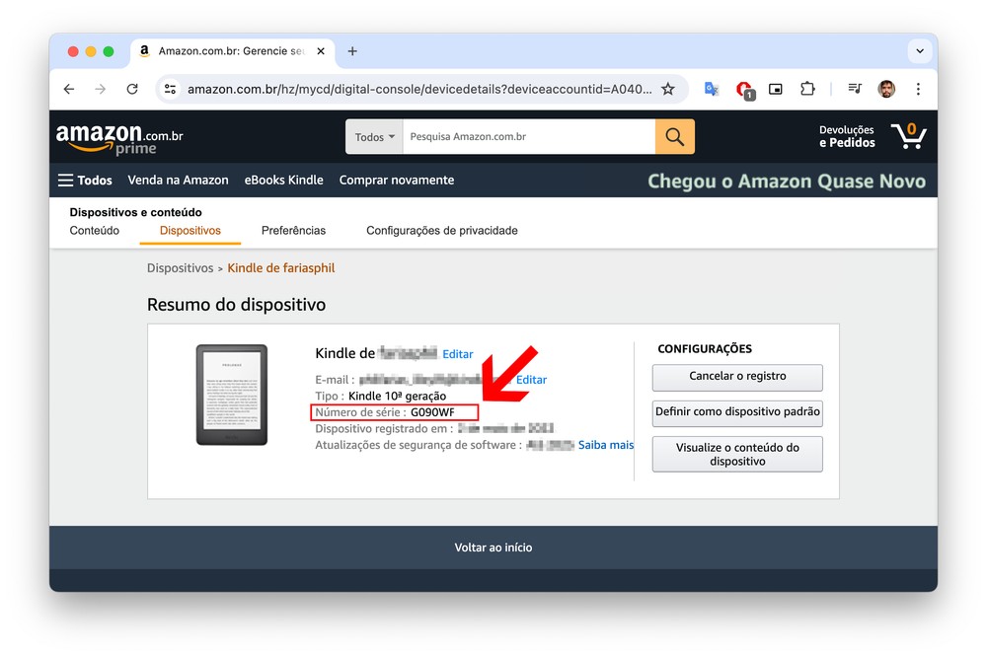This screenshot has width=987, height=657.
Task: Click the Kindle de fariasphil breadcrumb
Action: (x=280, y=268)
